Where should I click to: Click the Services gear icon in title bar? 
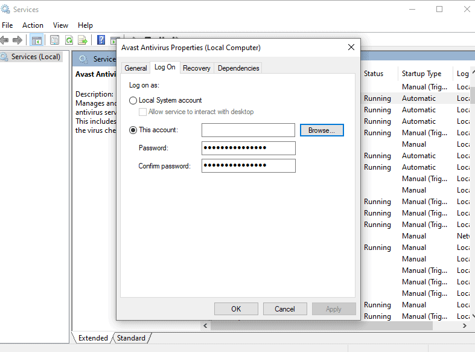click(x=5, y=10)
